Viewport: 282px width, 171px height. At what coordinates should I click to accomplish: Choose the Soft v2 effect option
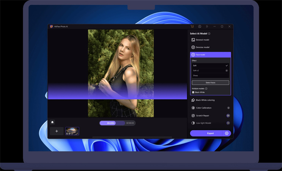(210, 70)
